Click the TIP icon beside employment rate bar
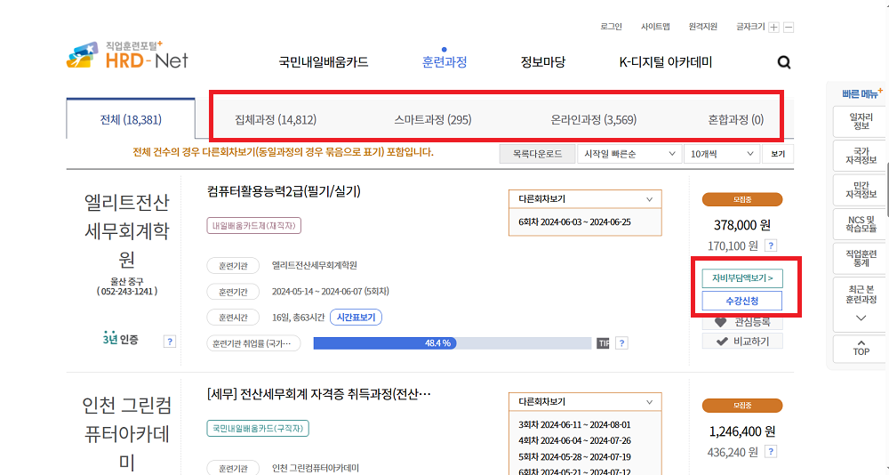889x475 pixels. [604, 343]
